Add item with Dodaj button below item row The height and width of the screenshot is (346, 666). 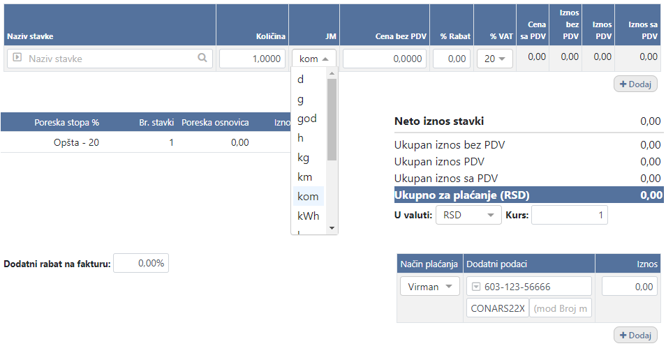click(x=635, y=84)
